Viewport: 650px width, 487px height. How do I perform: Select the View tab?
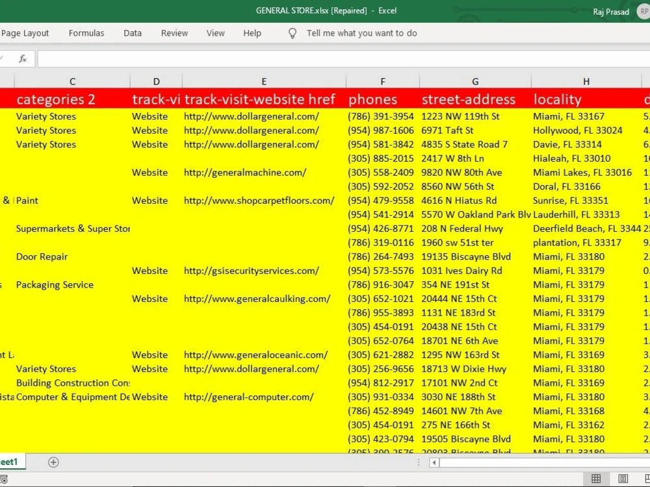tap(216, 33)
